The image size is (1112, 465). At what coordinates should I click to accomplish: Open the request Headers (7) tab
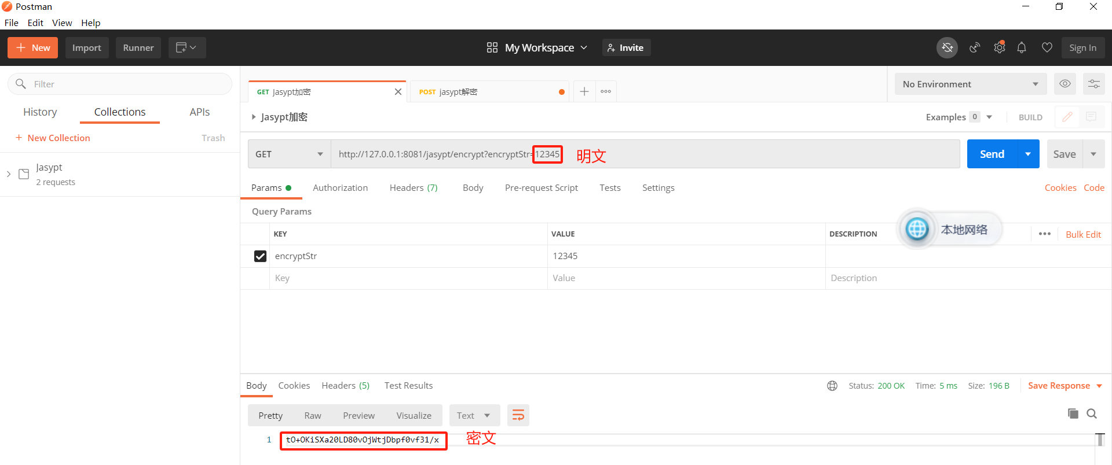coord(414,188)
